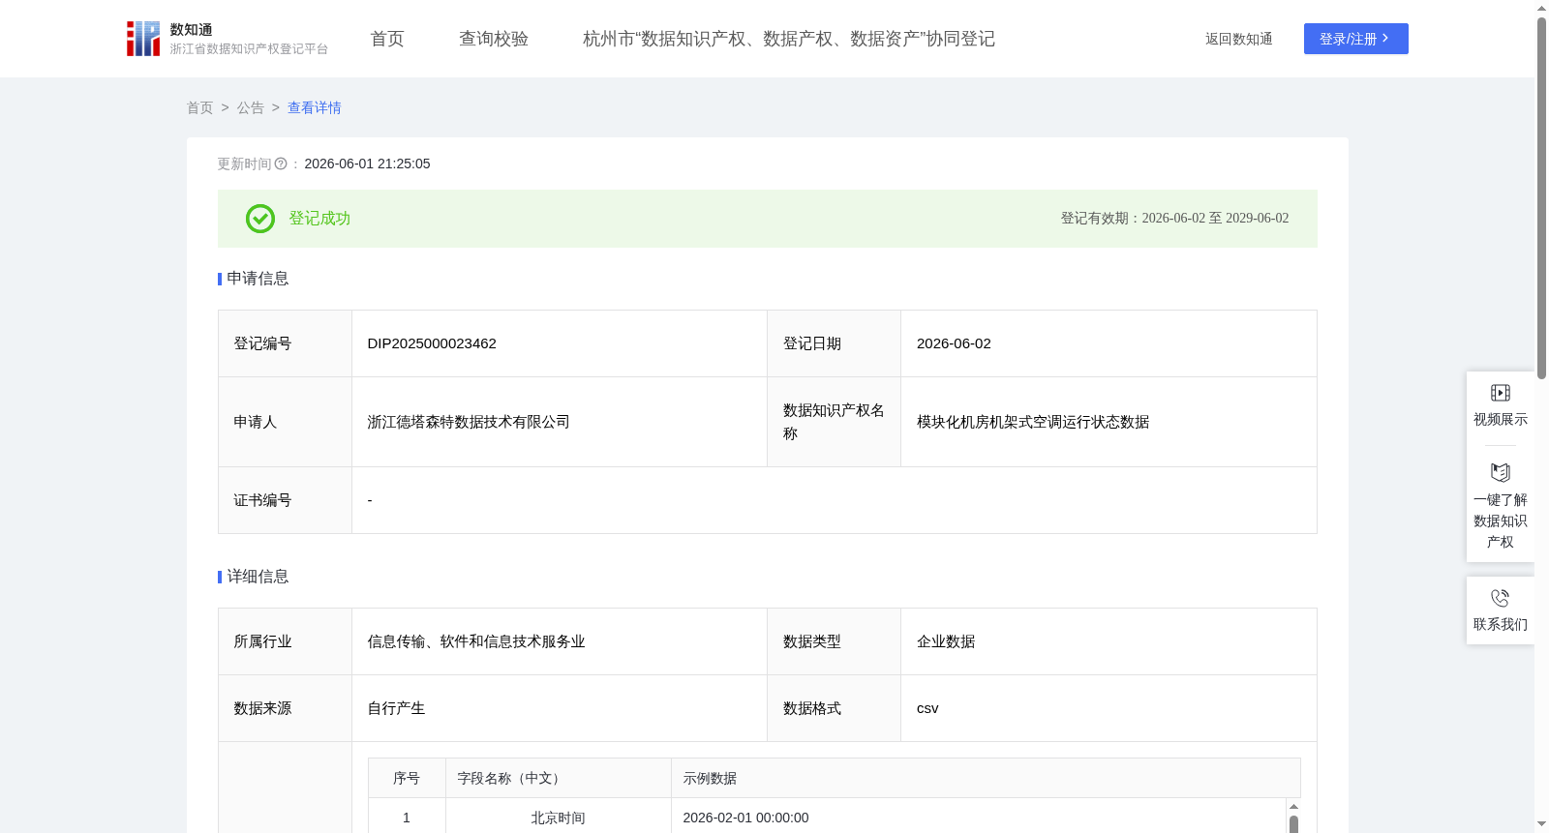Click the 序号 column header
The height and width of the screenshot is (833, 1549).
(x=407, y=779)
